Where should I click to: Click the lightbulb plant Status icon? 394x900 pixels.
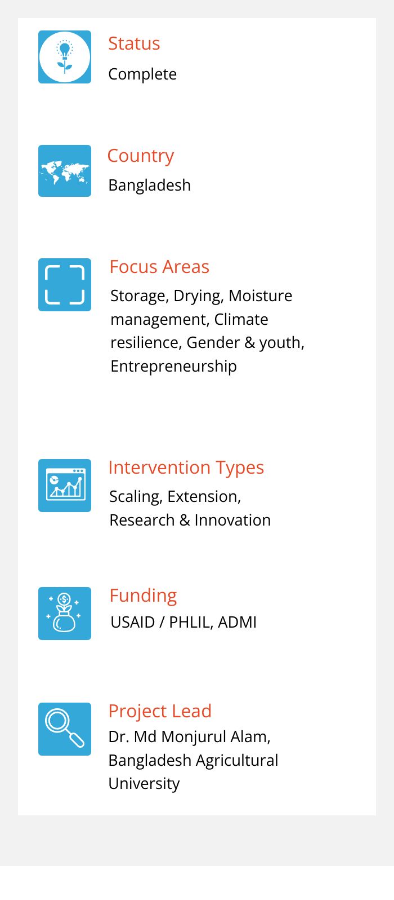(65, 57)
